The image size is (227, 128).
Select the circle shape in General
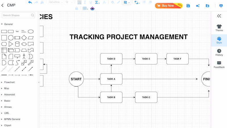coord(11,38)
